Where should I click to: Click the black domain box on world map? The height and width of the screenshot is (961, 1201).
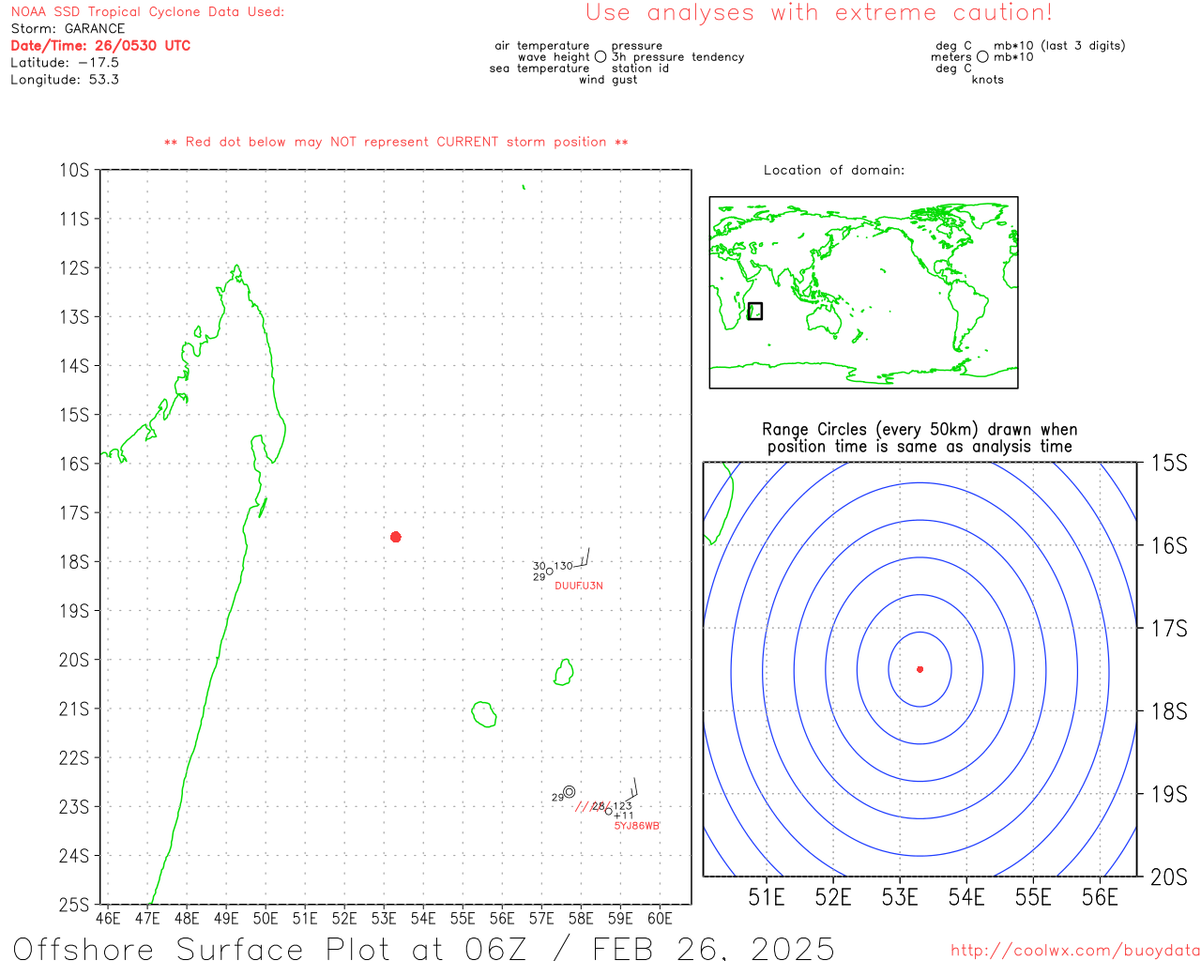(x=755, y=312)
